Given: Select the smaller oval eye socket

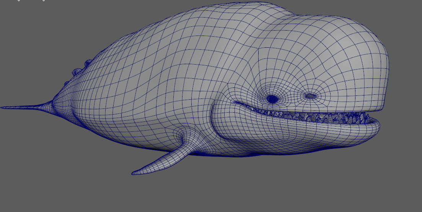Looking at the screenshot, I should pyautogui.click(x=310, y=96).
